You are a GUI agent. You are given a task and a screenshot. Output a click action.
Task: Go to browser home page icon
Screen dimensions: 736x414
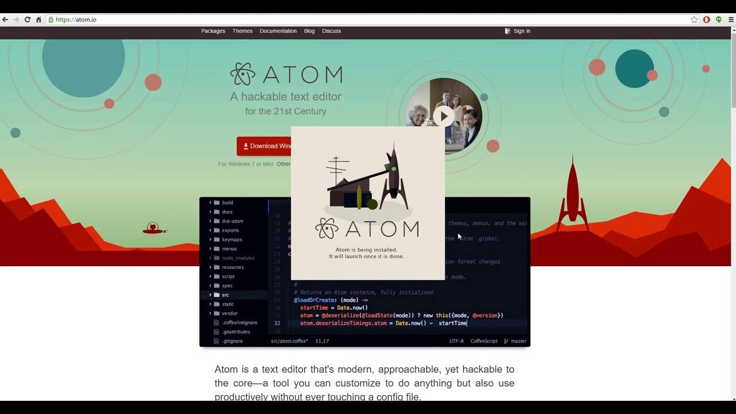pos(39,20)
